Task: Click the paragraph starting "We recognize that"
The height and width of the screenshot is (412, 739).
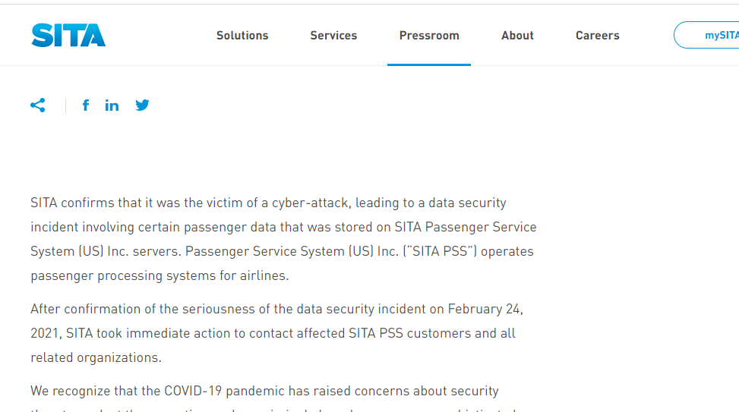Action: coord(264,392)
